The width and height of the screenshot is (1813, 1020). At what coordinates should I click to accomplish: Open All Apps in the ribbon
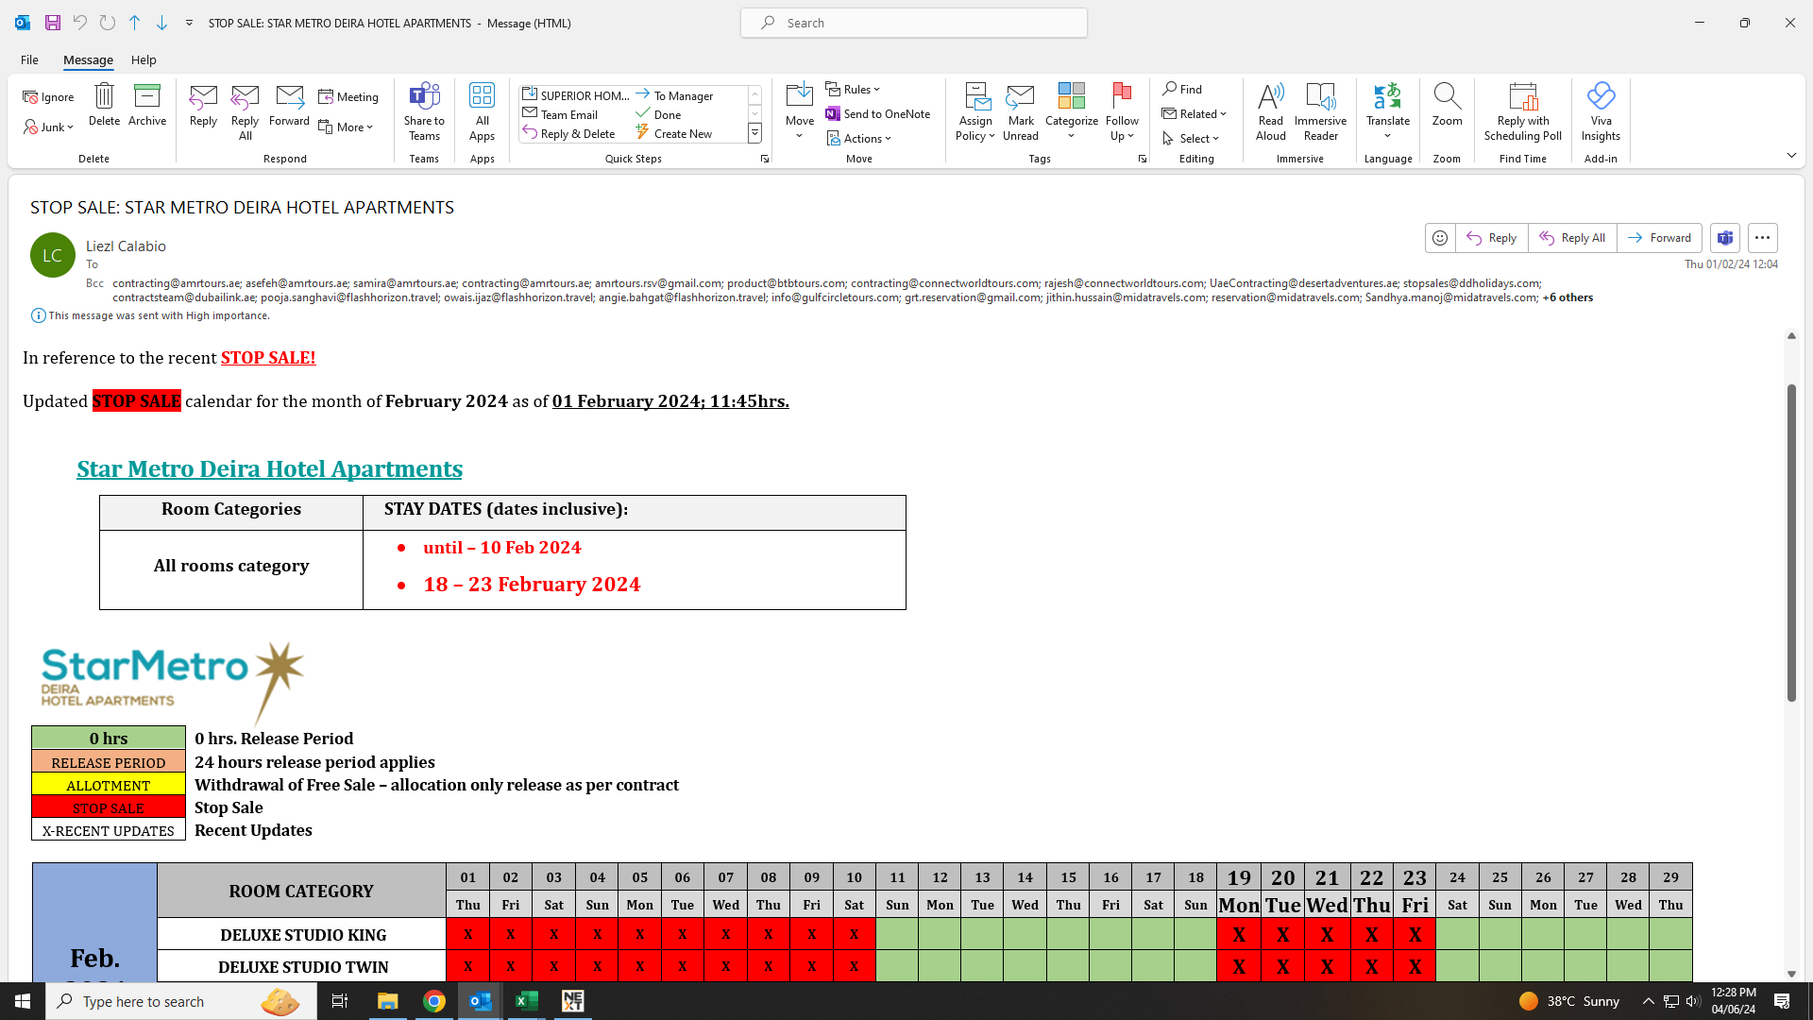[x=482, y=111]
